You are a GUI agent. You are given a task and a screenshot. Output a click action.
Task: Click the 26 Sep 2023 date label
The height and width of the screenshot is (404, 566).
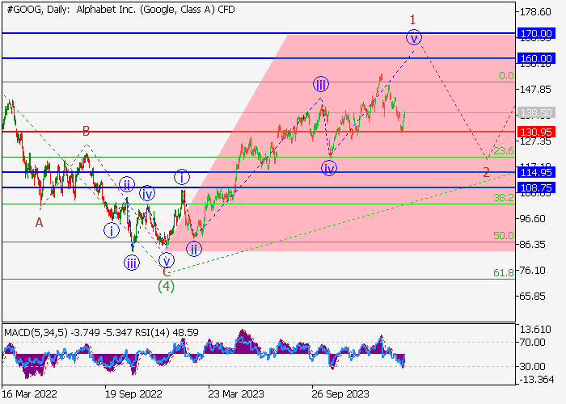[340, 393]
